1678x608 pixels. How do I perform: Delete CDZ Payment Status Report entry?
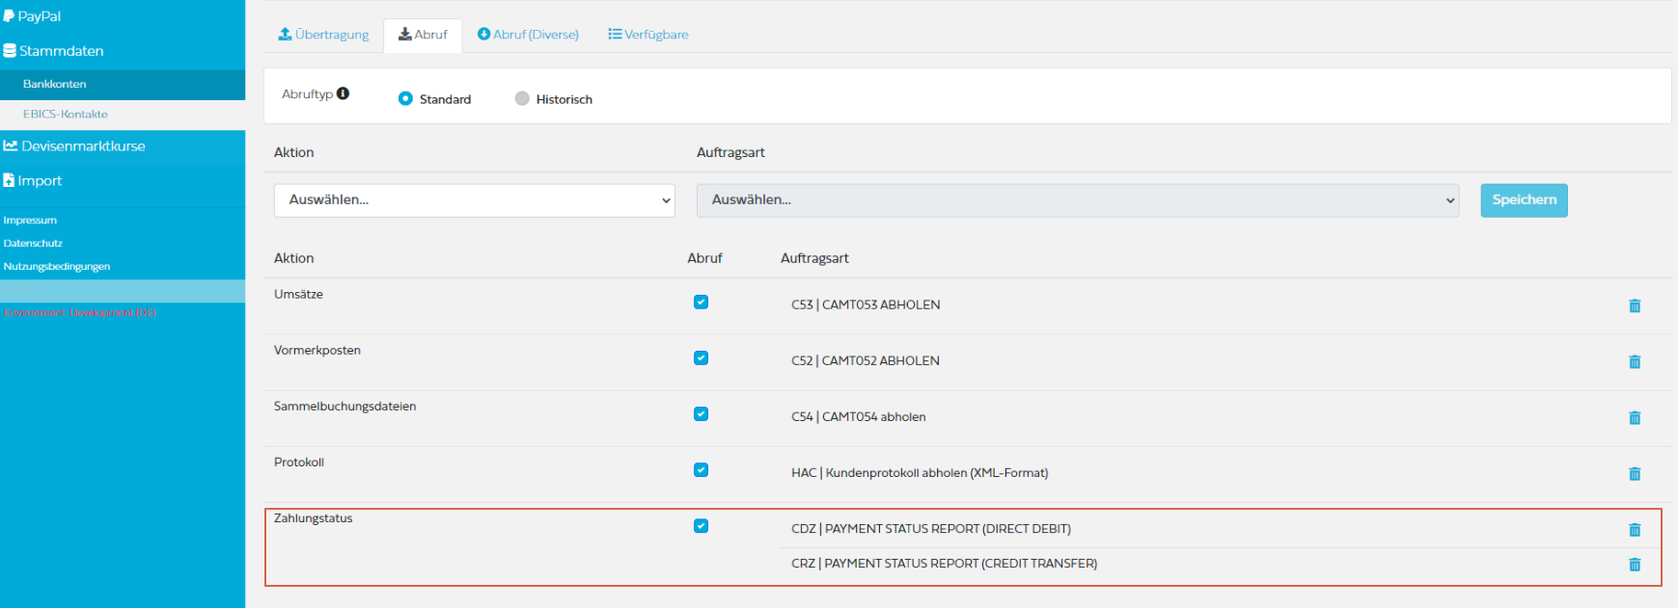(x=1634, y=529)
